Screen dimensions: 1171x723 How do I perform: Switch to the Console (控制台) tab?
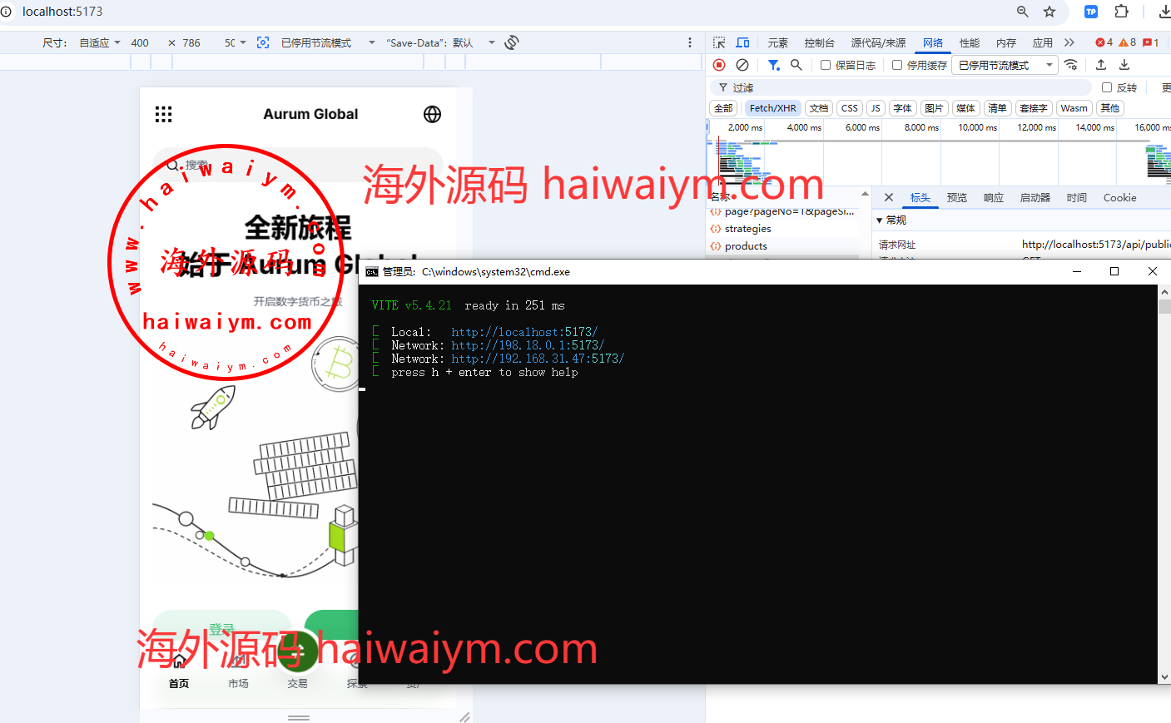pyautogui.click(x=820, y=42)
